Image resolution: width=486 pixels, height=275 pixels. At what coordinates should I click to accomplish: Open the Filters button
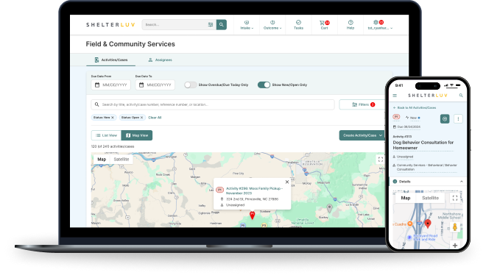coord(362,104)
